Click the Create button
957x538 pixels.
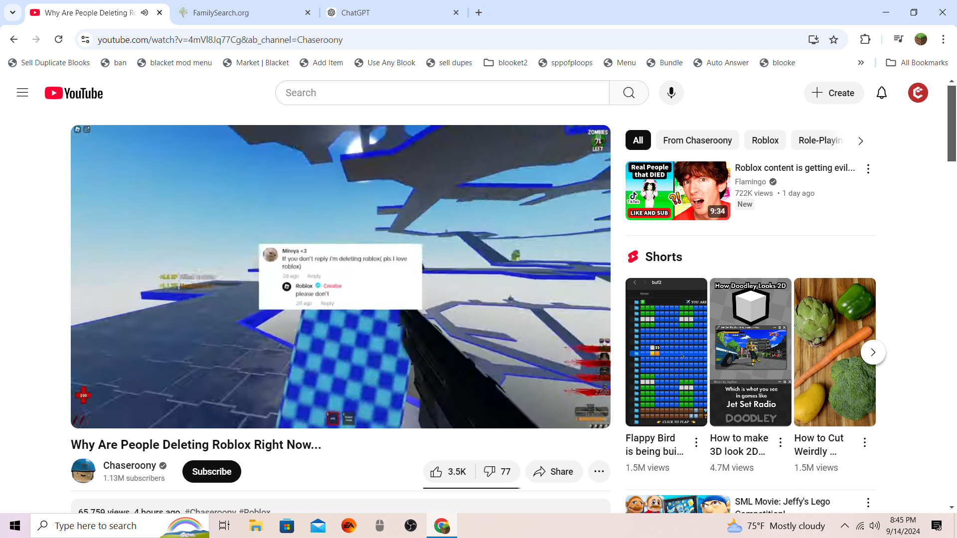[x=833, y=93]
